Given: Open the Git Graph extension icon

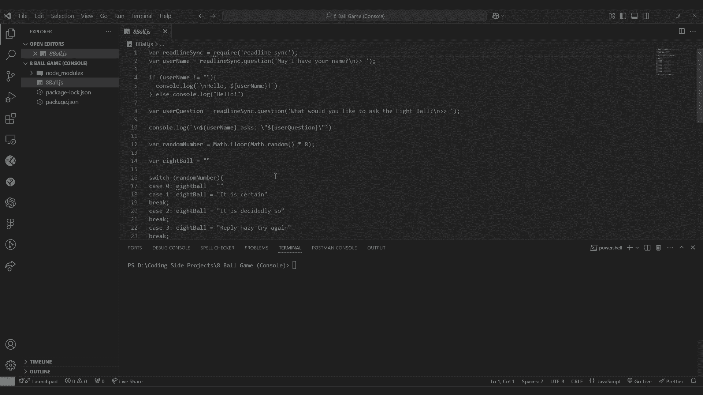Looking at the screenshot, I should click(x=11, y=245).
